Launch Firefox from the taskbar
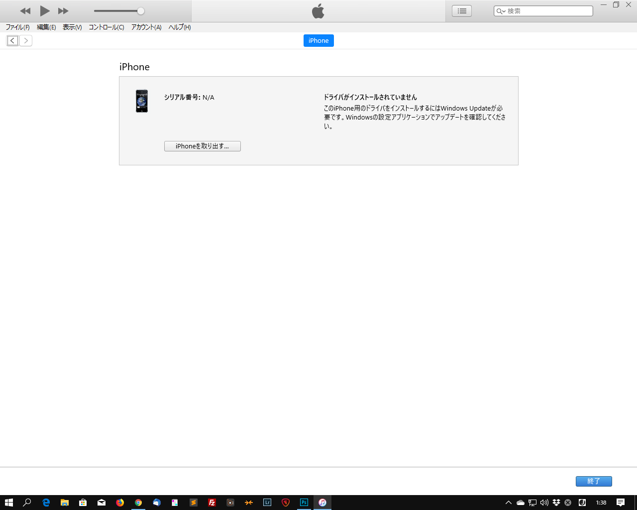The image size is (637, 510). 120,503
